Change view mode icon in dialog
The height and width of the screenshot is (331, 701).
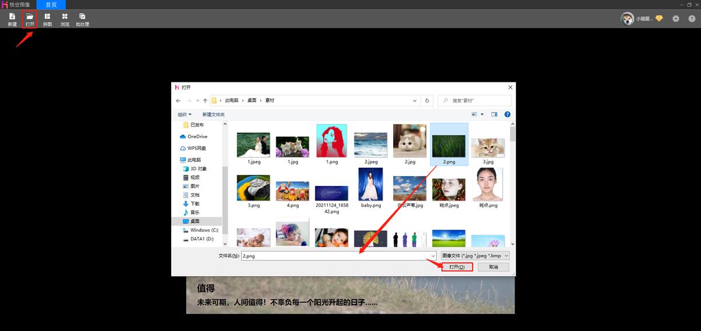(474, 115)
